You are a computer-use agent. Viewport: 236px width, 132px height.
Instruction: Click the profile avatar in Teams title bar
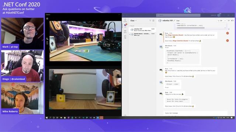pos(219,15)
